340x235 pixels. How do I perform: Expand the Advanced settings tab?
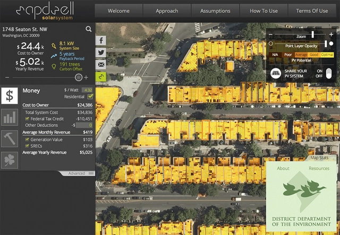tap(78, 173)
